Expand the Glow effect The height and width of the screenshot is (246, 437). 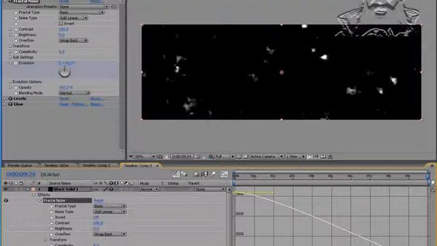(x=5, y=105)
